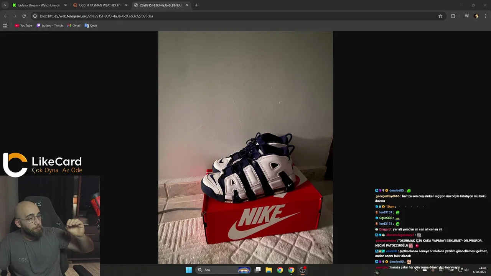Close the 28a9915f blob tab
Image resolution: width=491 pixels, height=276 pixels.
(x=187, y=5)
